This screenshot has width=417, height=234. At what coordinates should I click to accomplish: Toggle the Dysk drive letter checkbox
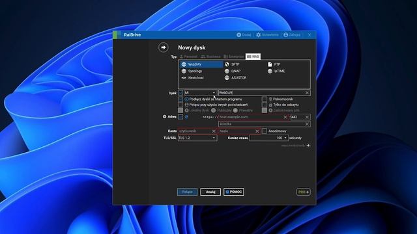(180, 93)
